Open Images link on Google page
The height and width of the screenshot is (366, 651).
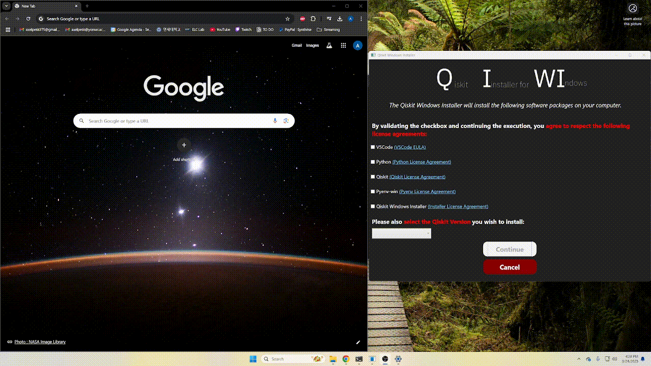pos(312,45)
